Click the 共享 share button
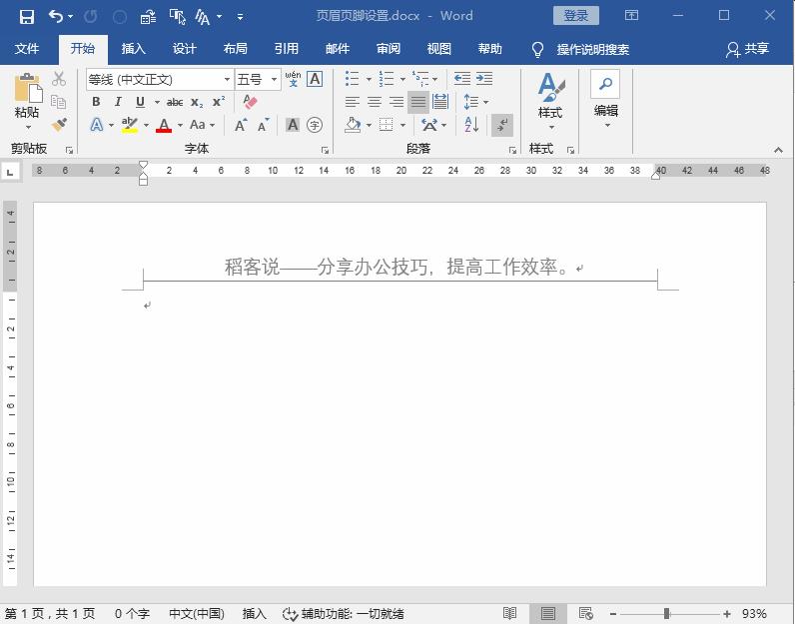The image size is (795, 624). pos(748,49)
